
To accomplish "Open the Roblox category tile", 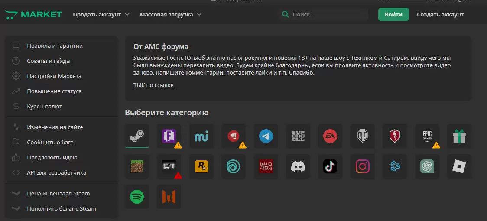I will point(459,166).
